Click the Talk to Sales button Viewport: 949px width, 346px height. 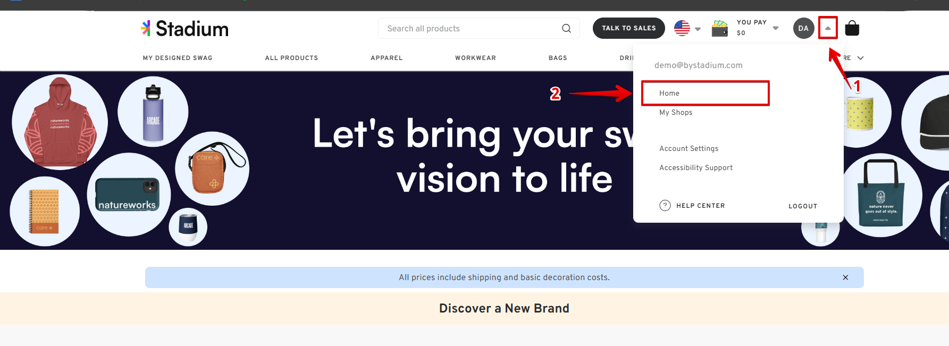point(628,28)
